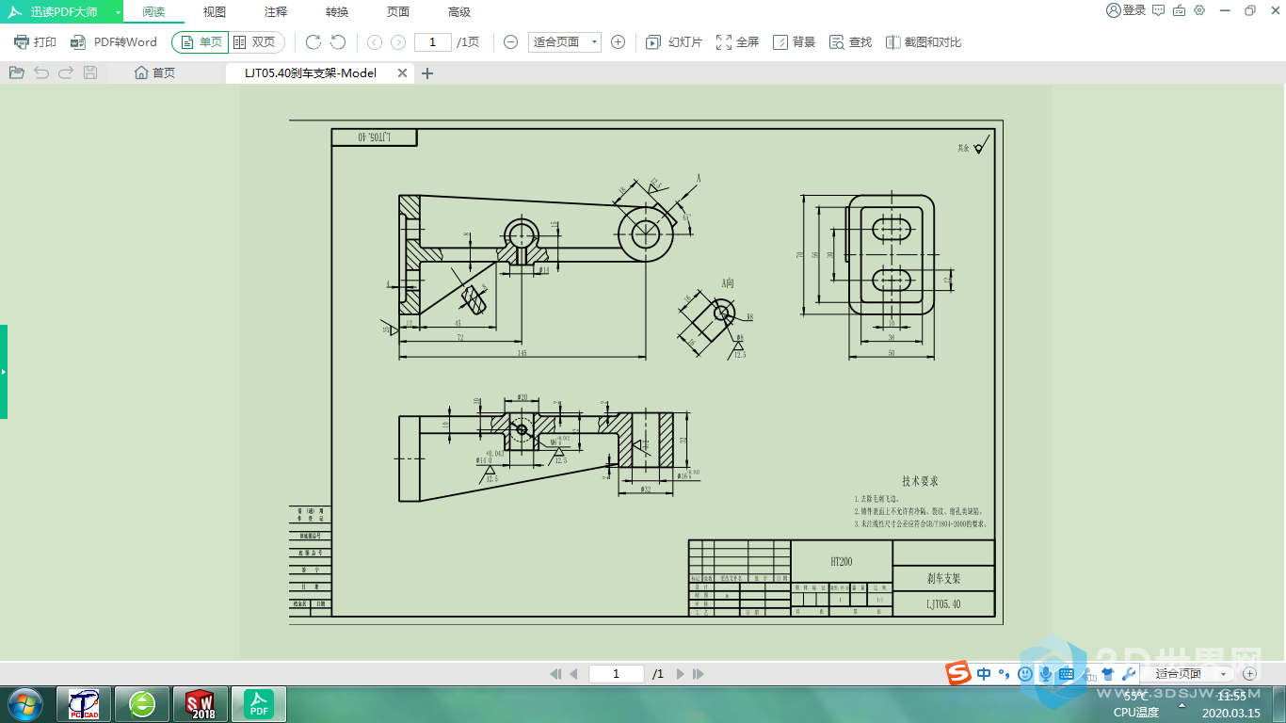
Task: Go to previous page in top toolbar
Action: tap(375, 42)
